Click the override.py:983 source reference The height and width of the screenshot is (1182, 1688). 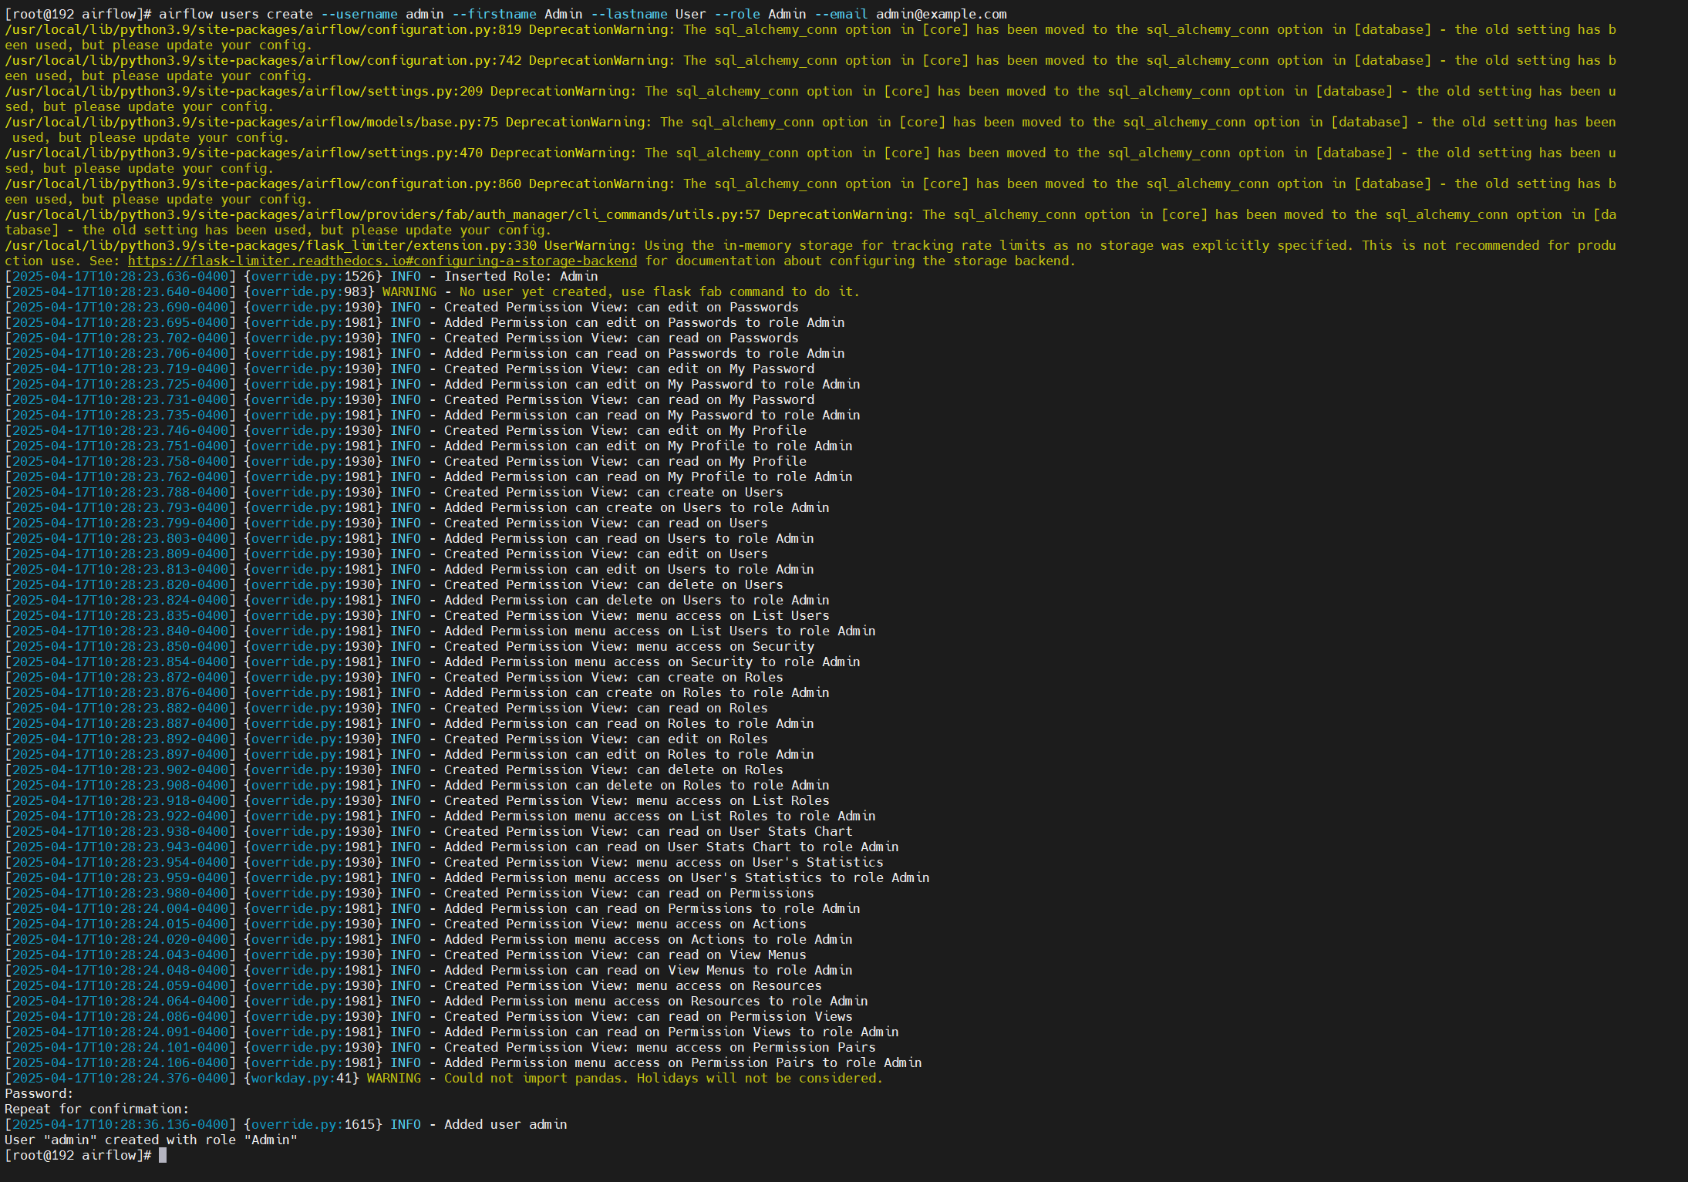[308, 291]
